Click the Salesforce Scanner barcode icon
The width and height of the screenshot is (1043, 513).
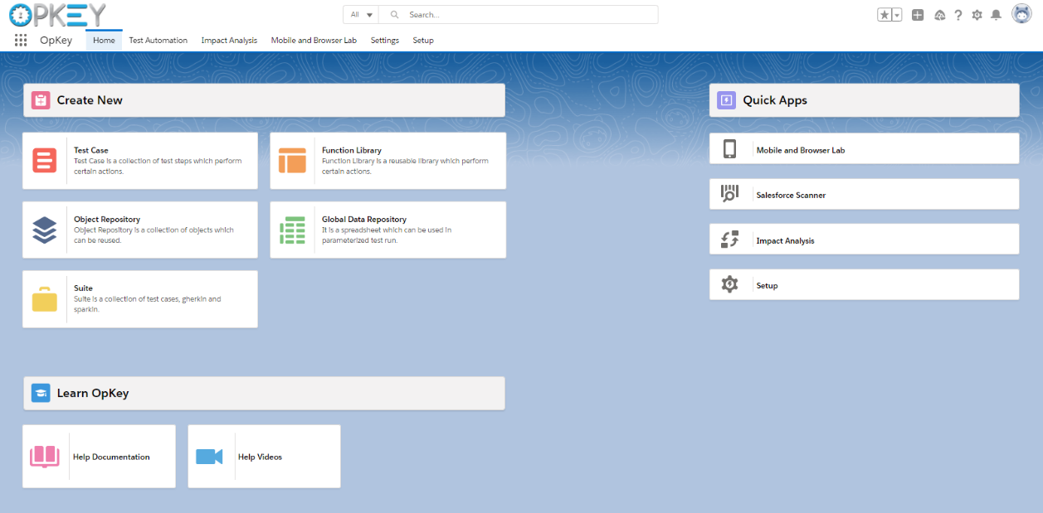tap(729, 194)
